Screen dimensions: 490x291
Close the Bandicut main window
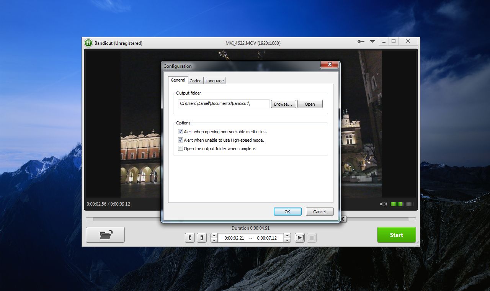408,41
